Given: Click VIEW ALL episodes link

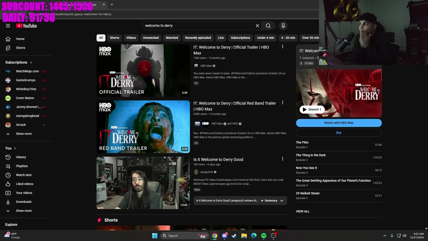Looking at the screenshot, I should [303, 212].
